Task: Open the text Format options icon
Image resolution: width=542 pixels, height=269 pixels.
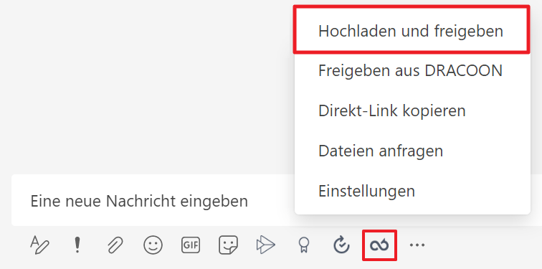Action: (x=39, y=245)
